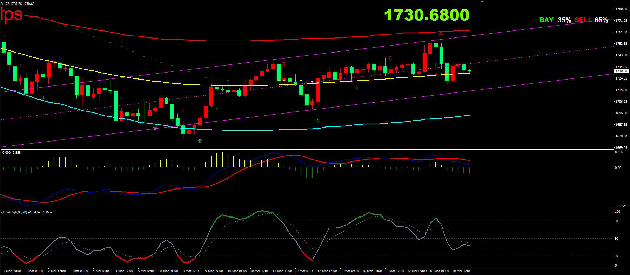Click the large green 1730.6800 price label
The image size is (630, 275).
tap(427, 15)
